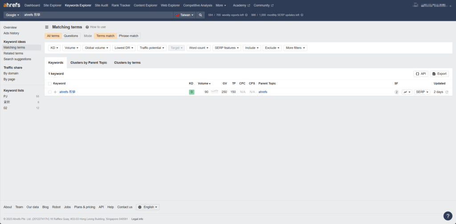456x224 pixels.
Task: Open Legal info in footer
Action: click(x=137, y=219)
